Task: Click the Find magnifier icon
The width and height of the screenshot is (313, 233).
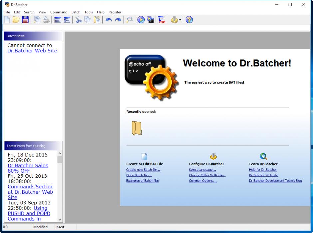Action: pyautogui.click(x=129, y=20)
